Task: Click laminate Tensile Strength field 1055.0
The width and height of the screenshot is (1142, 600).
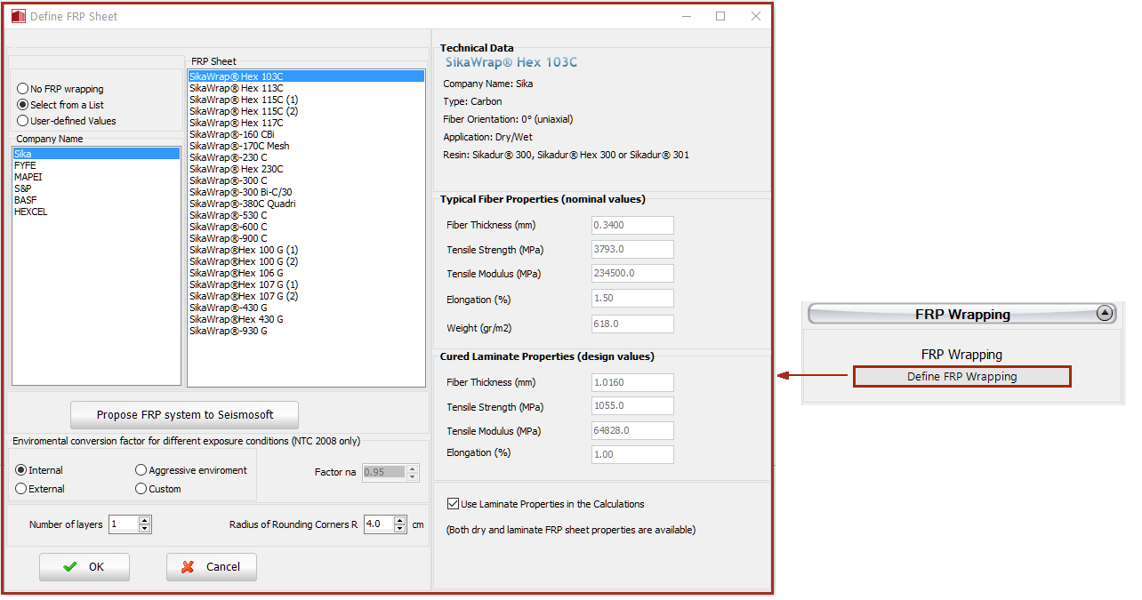Action: coord(632,407)
